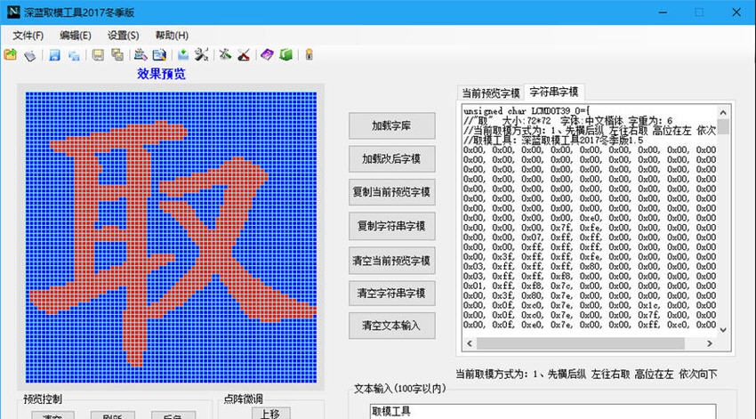Click the 效果预览 heading text
This screenshot has height=419, width=756.
(x=161, y=74)
